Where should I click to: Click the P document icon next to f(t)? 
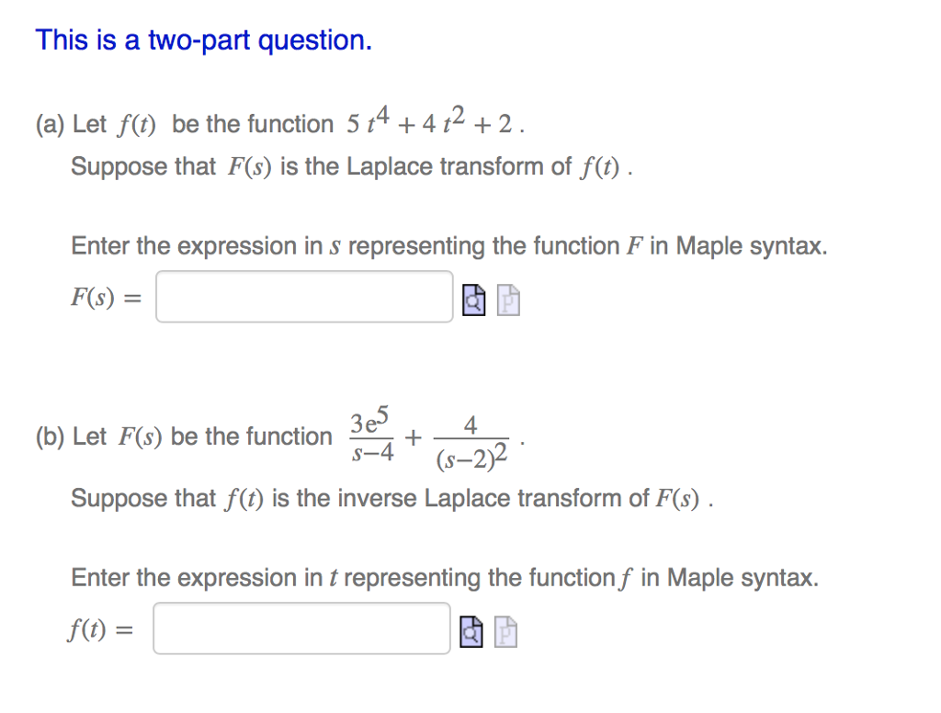pos(505,630)
